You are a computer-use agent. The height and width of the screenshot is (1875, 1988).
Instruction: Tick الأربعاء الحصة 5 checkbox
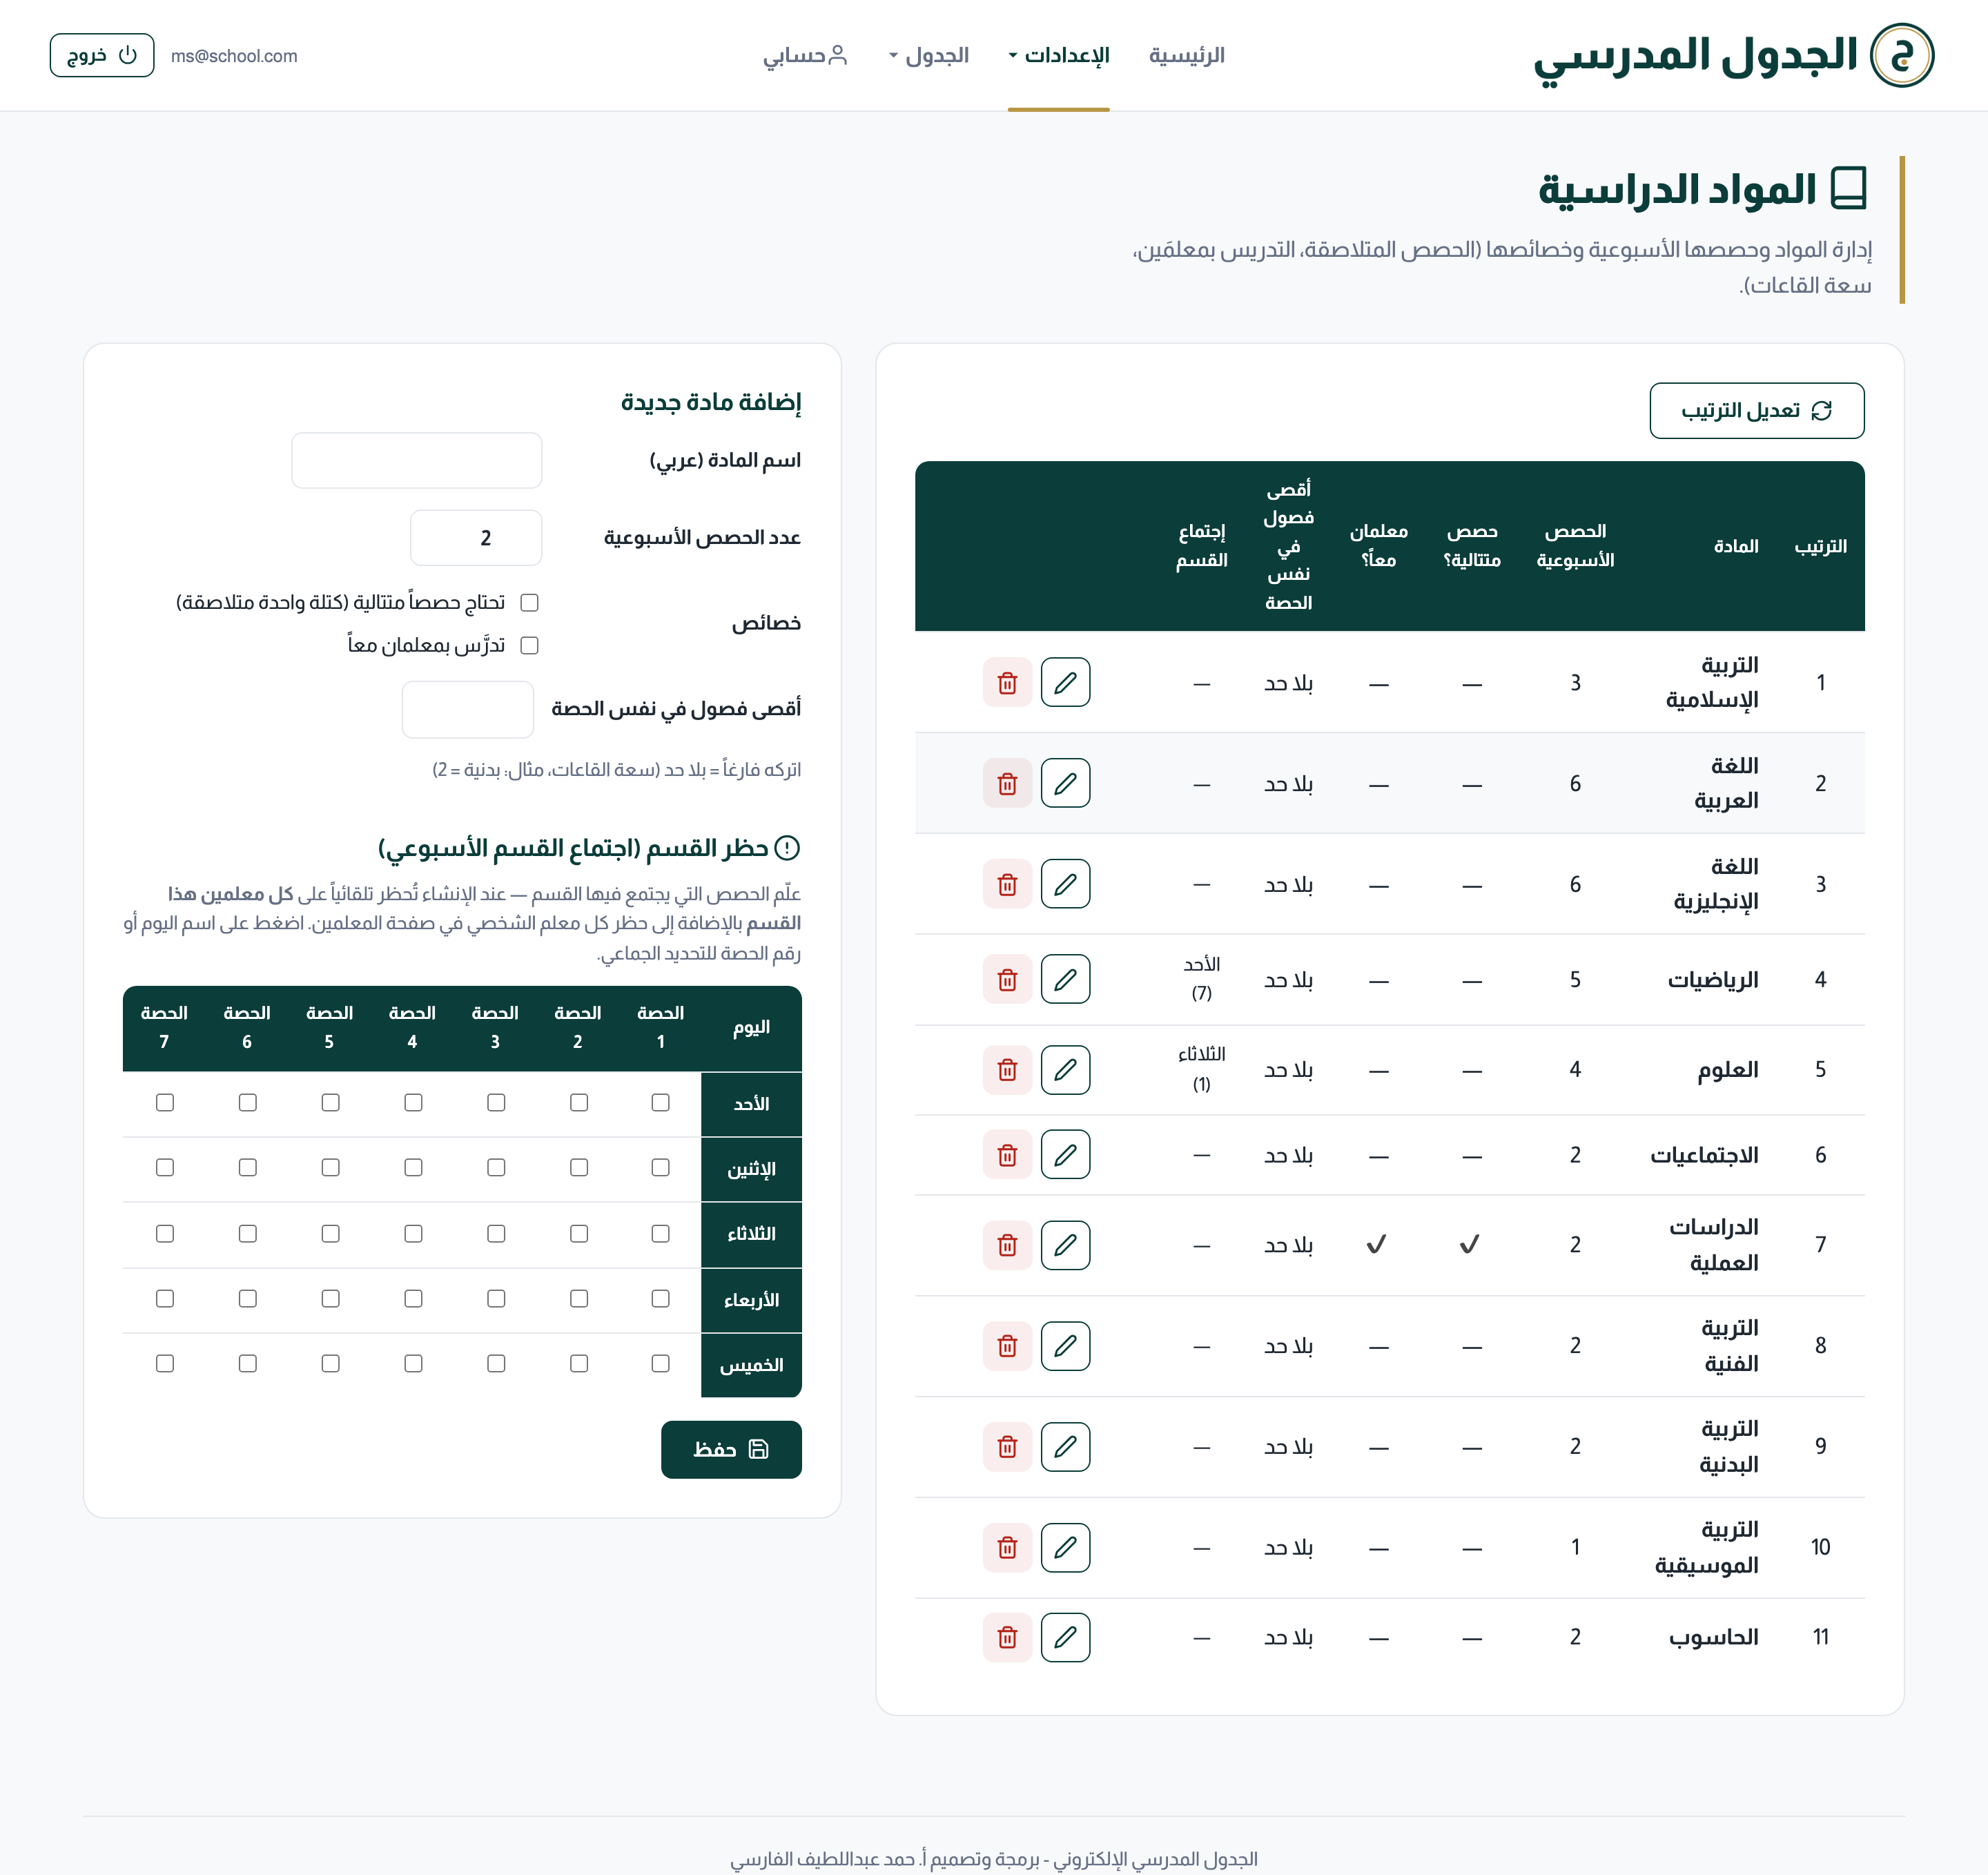pyautogui.click(x=330, y=1298)
